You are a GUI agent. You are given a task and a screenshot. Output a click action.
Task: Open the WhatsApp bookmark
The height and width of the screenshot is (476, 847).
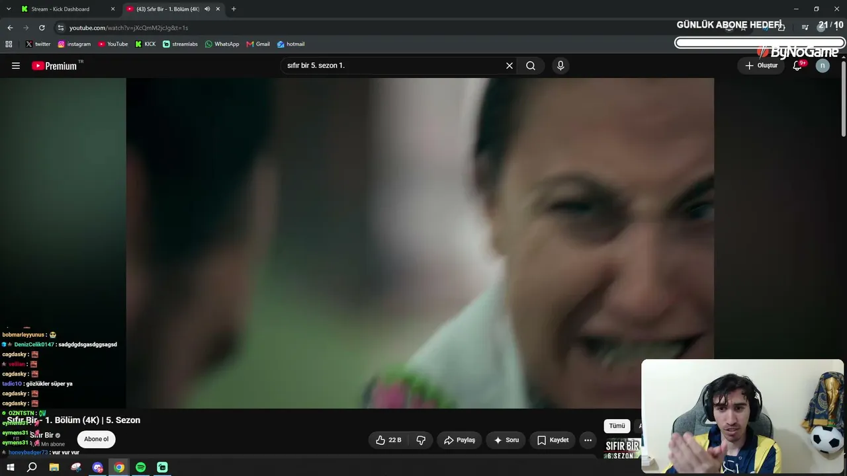[x=222, y=44]
